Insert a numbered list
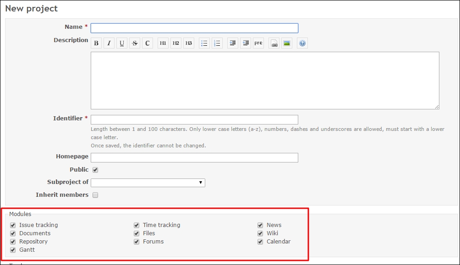The width and height of the screenshot is (460, 265). click(217, 43)
